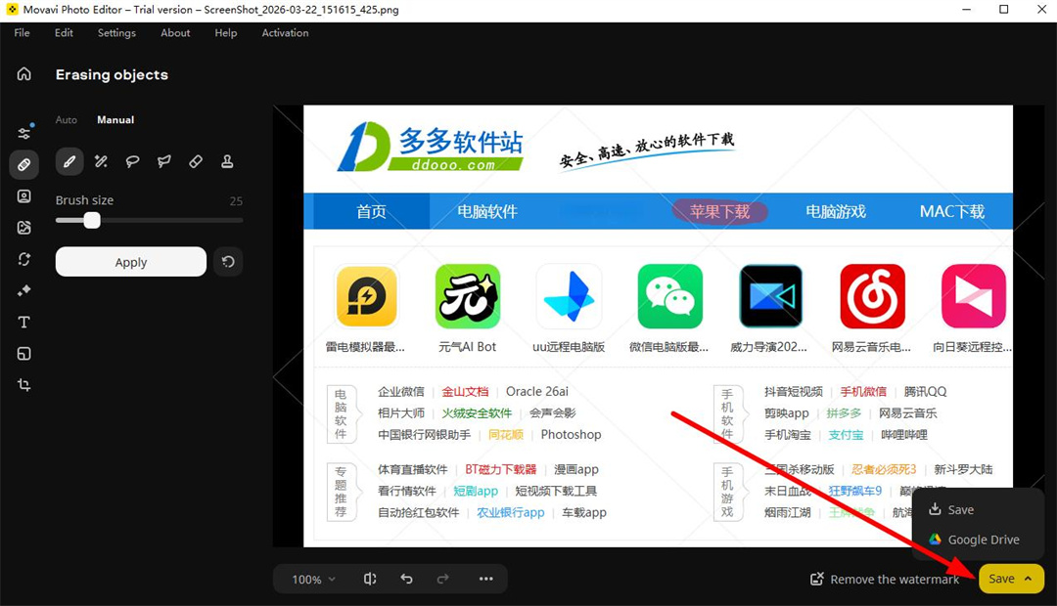
Task: Open the Activation menu
Action: [285, 33]
